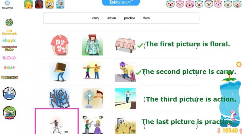Open the polar bear game controller icon
Viewport: 242px width, 134px height.
[x=9, y=93]
